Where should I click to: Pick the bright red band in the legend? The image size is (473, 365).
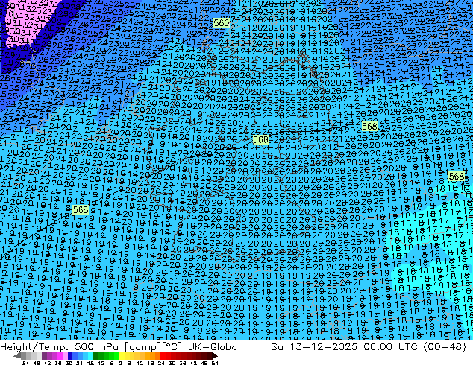point(163,356)
